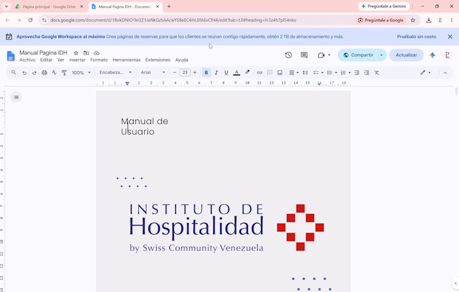Toggle underline formatting
The height and width of the screenshot is (292, 459).
point(226,72)
